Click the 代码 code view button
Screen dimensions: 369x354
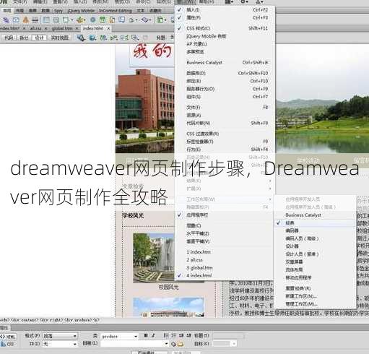coord(9,38)
